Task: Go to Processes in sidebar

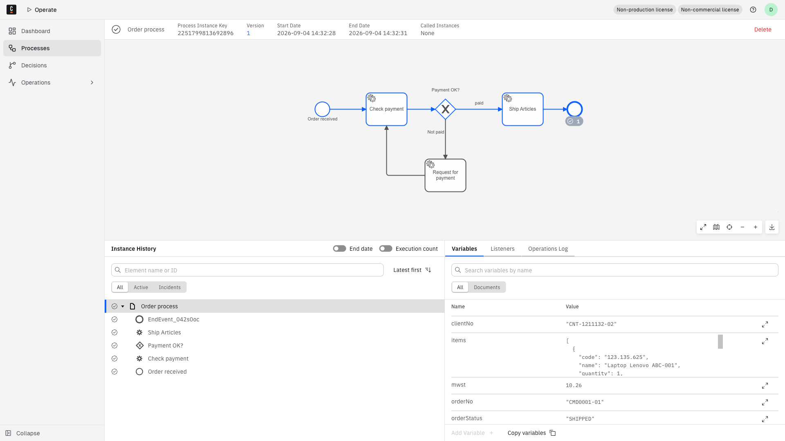Action: click(x=52, y=48)
